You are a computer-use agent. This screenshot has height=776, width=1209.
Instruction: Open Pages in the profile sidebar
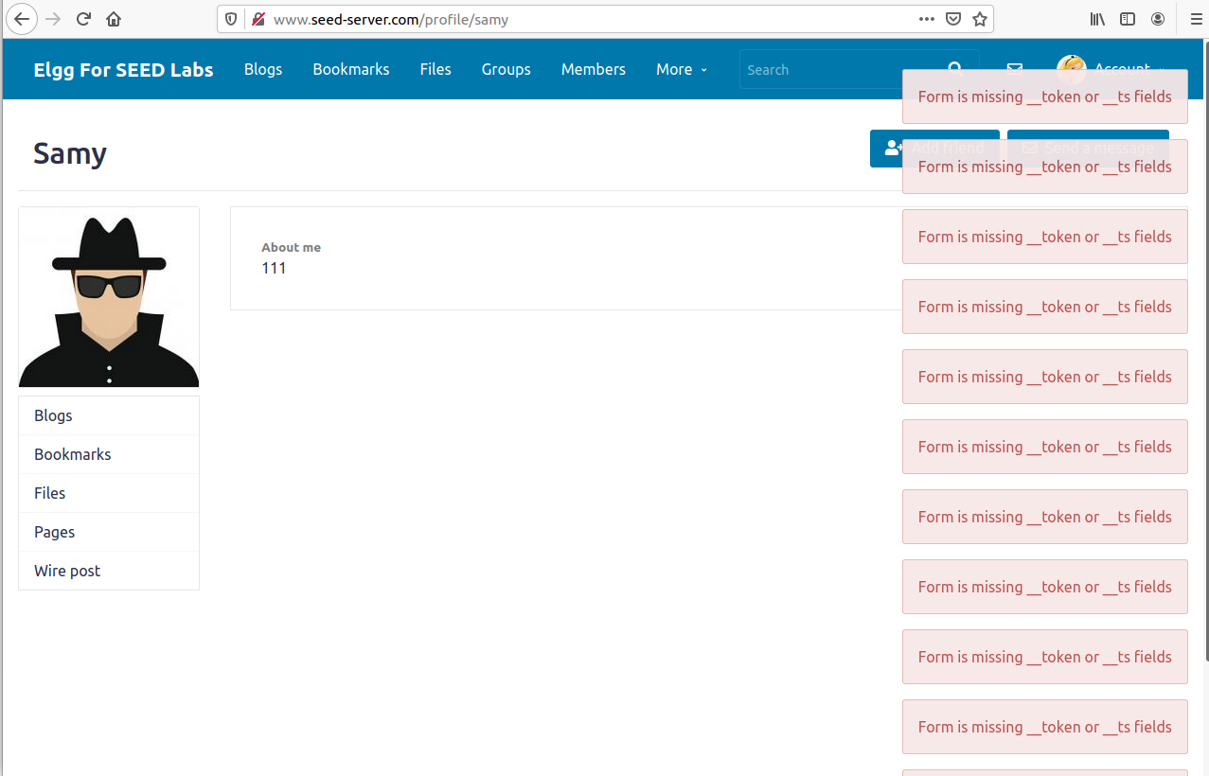109,532
